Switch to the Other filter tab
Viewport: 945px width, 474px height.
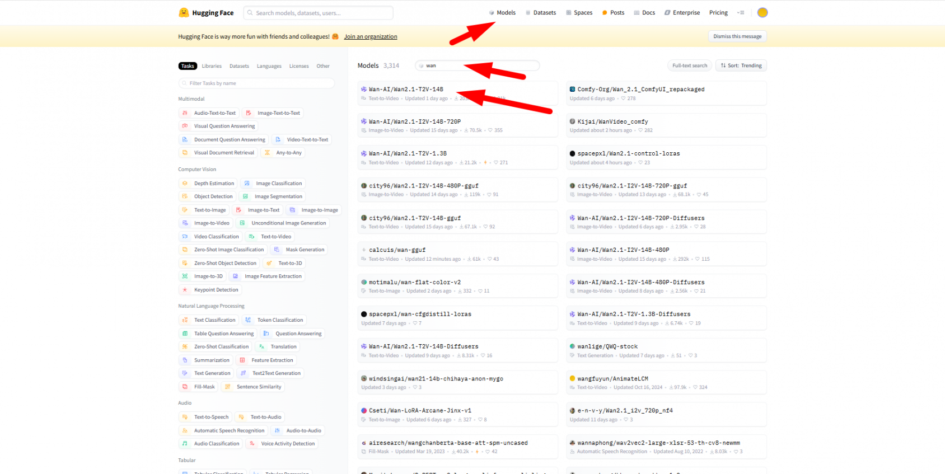[x=323, y=66]
